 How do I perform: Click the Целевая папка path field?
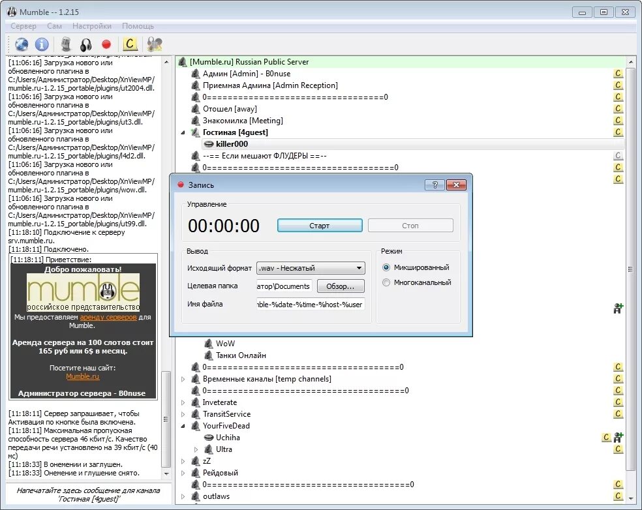pos(284,286)
